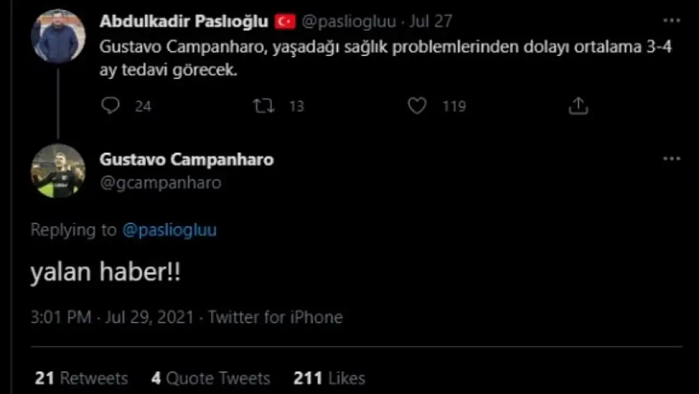Open Abdulkadir Paslıoğlu's profile picture
The width and height of the screenshot is (699, 394).
click(x=58, y=36)
